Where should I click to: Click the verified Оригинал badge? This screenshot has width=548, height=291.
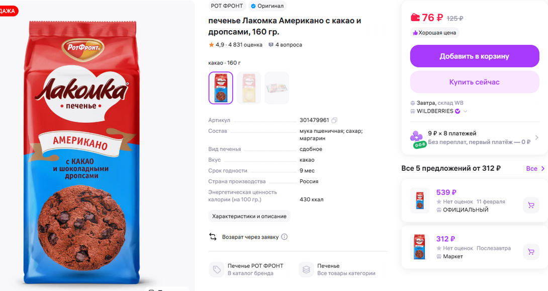[267, 6]
